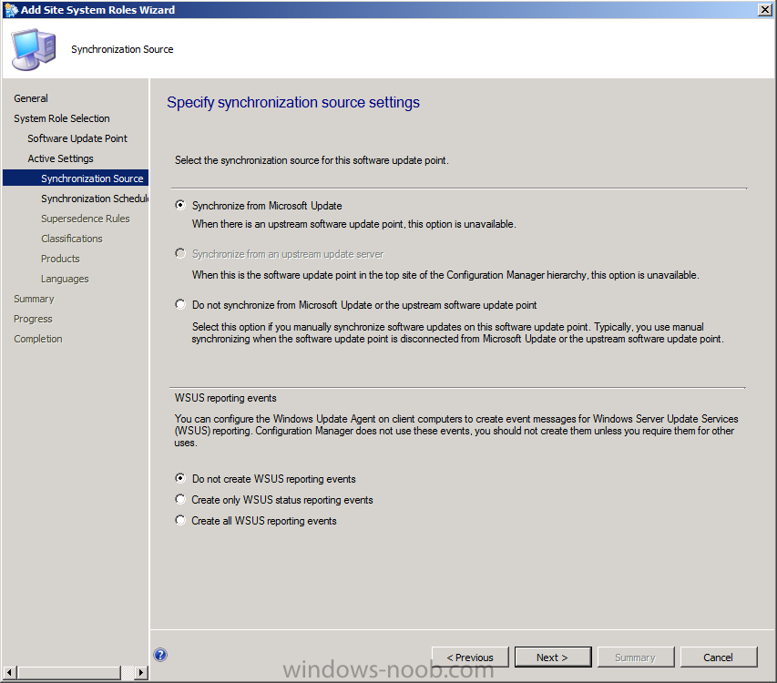Click the 'WSUS reporting events' section label
This screenshot has height=683, width=777.
[226, 398]
